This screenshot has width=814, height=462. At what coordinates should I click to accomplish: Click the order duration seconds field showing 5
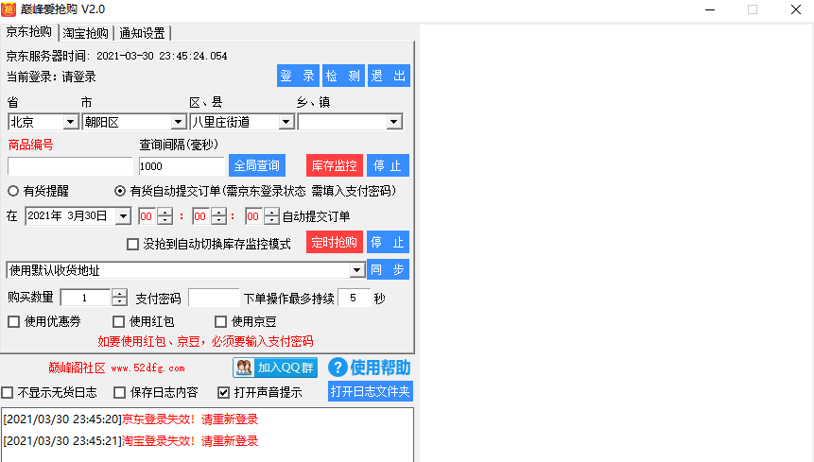(354, 298)
